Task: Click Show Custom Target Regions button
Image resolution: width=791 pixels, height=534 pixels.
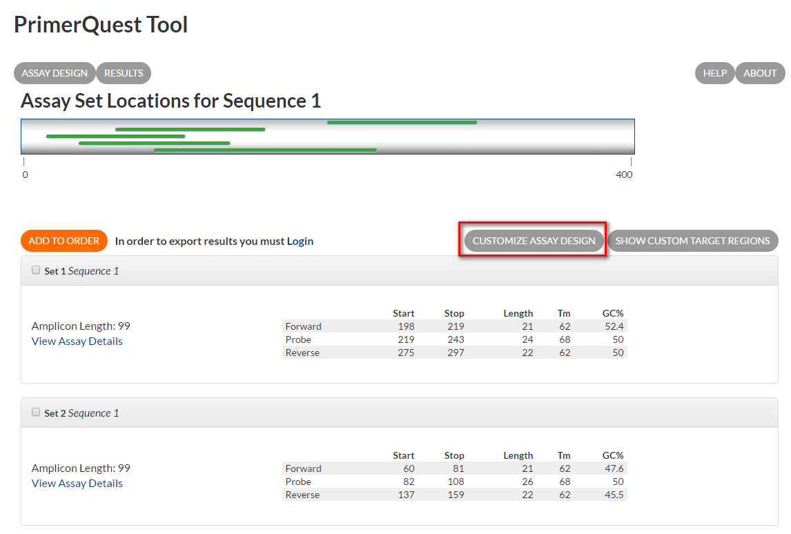Action: [x=692, y=241]
